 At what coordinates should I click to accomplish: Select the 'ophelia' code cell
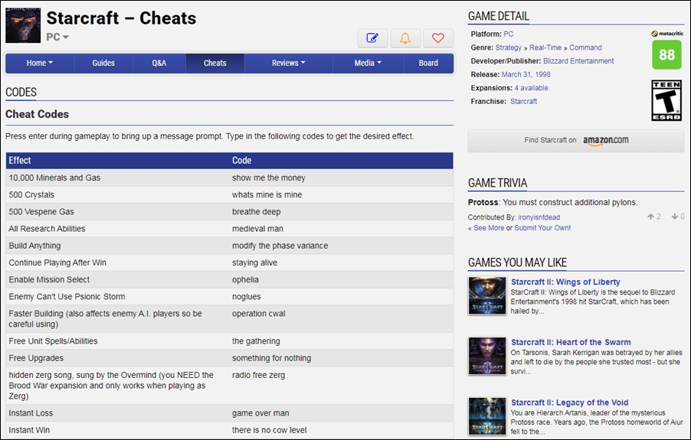(x=245, y=280)
